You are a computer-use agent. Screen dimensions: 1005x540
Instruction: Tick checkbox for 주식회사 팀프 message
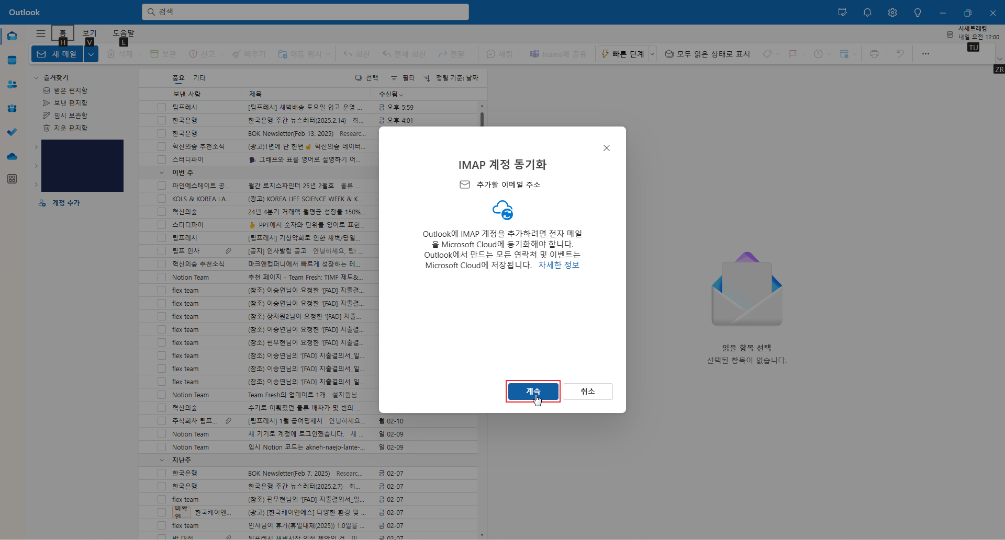tap(162, 421)
